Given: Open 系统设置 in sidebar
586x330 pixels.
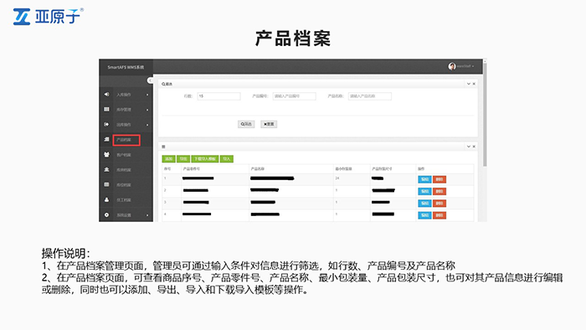Looking at the screenshot, I should [124, 215].
